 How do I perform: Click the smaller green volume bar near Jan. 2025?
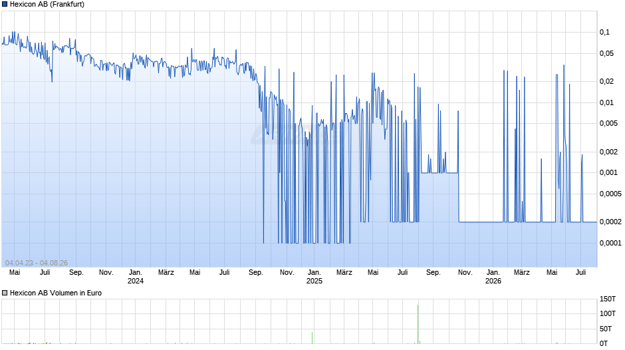tap(312, 337)
